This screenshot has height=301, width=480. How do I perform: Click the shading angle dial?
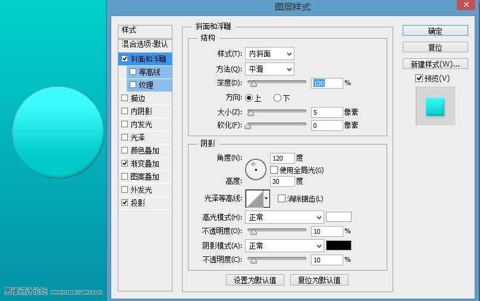[255, 167]
